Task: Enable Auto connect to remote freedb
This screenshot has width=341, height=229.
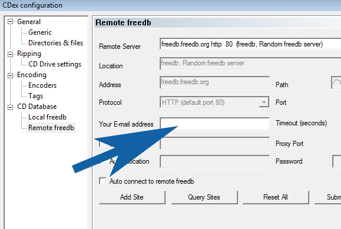Action: 102,181
